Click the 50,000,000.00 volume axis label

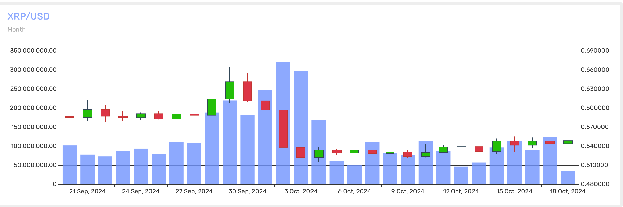(35, 165)
